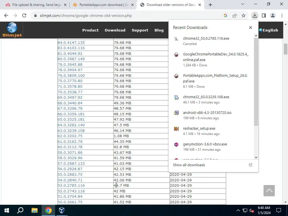Open the English language selector
Image resolution: width=288 pixels, height=216 pixels.
[268, 30]
